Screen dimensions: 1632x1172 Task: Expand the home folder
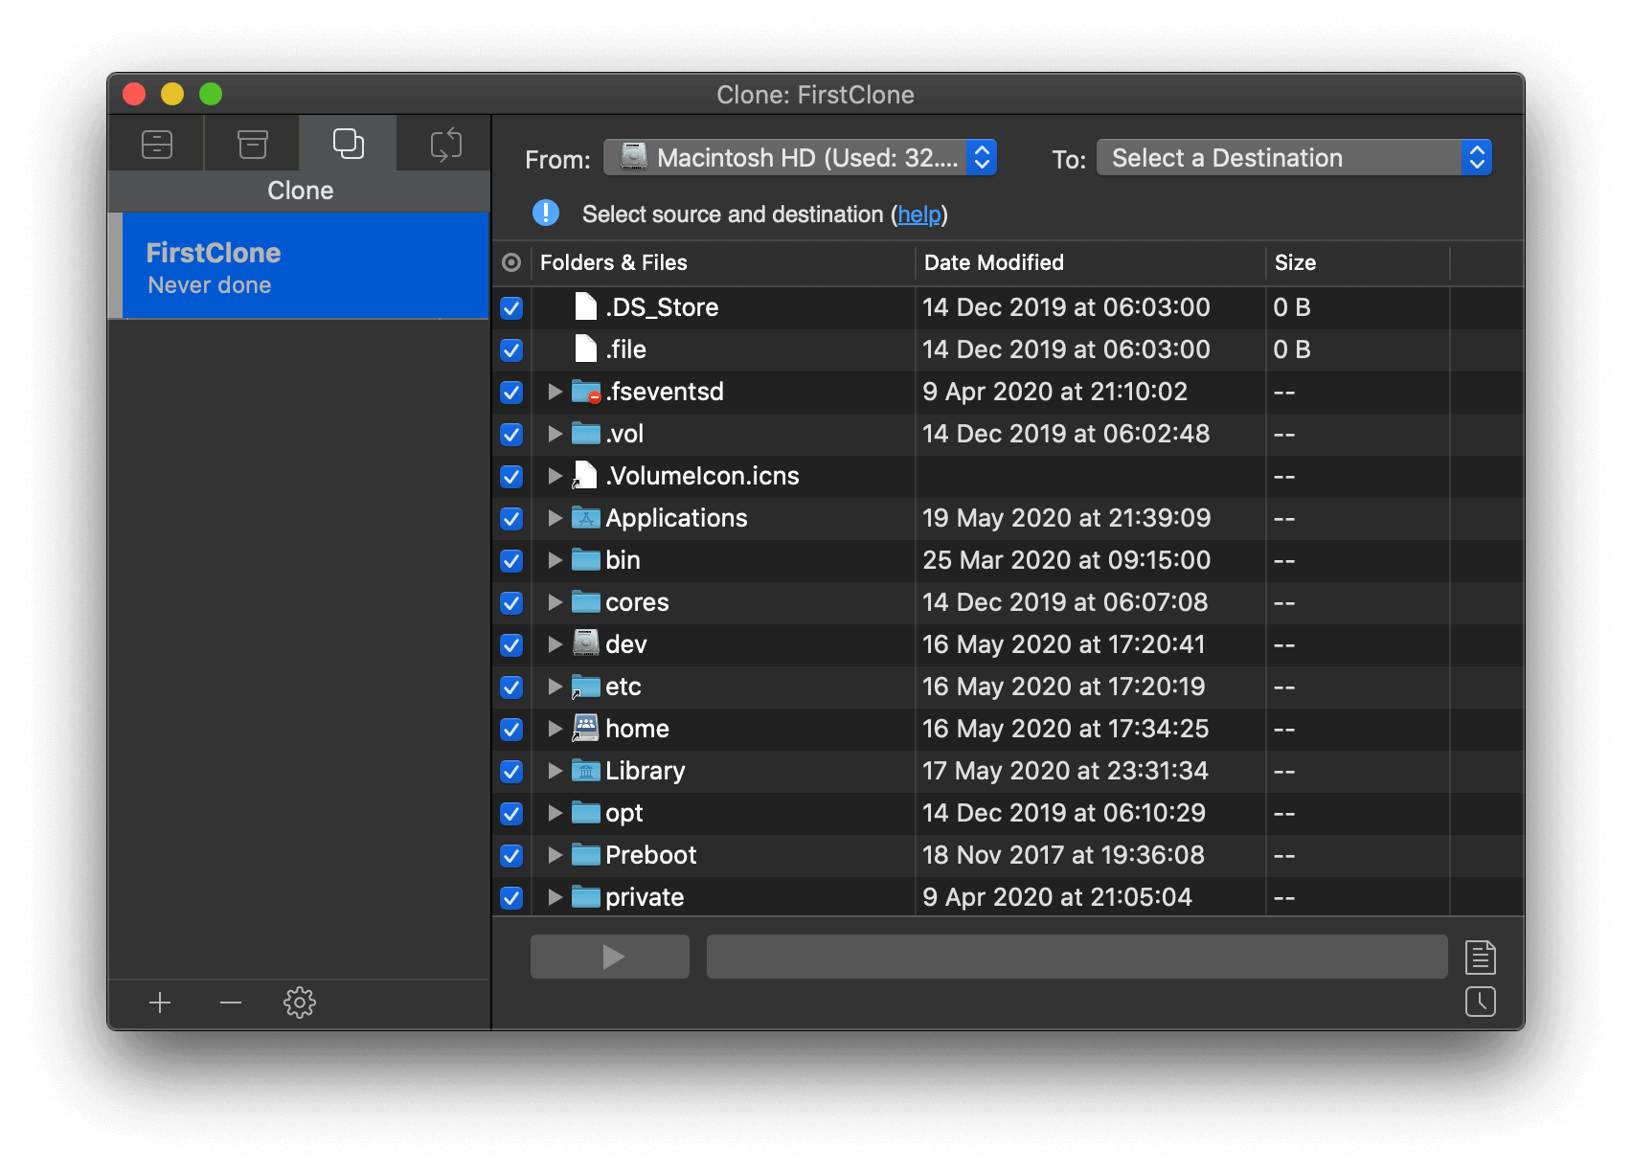[555, 729]
